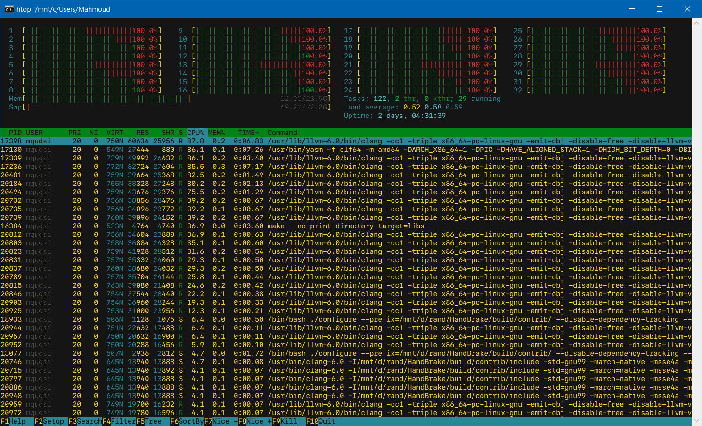Open the Search function in htop's bottom bar

(85, 421)
